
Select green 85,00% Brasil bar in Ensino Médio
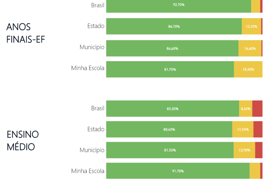[172, 109]
